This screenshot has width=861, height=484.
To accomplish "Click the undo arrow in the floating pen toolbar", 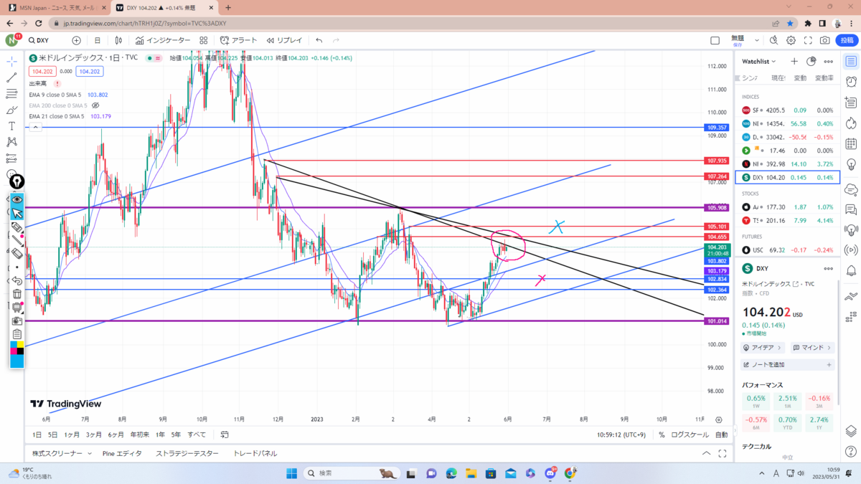I will pyautogui.click(x=17, y=280).
